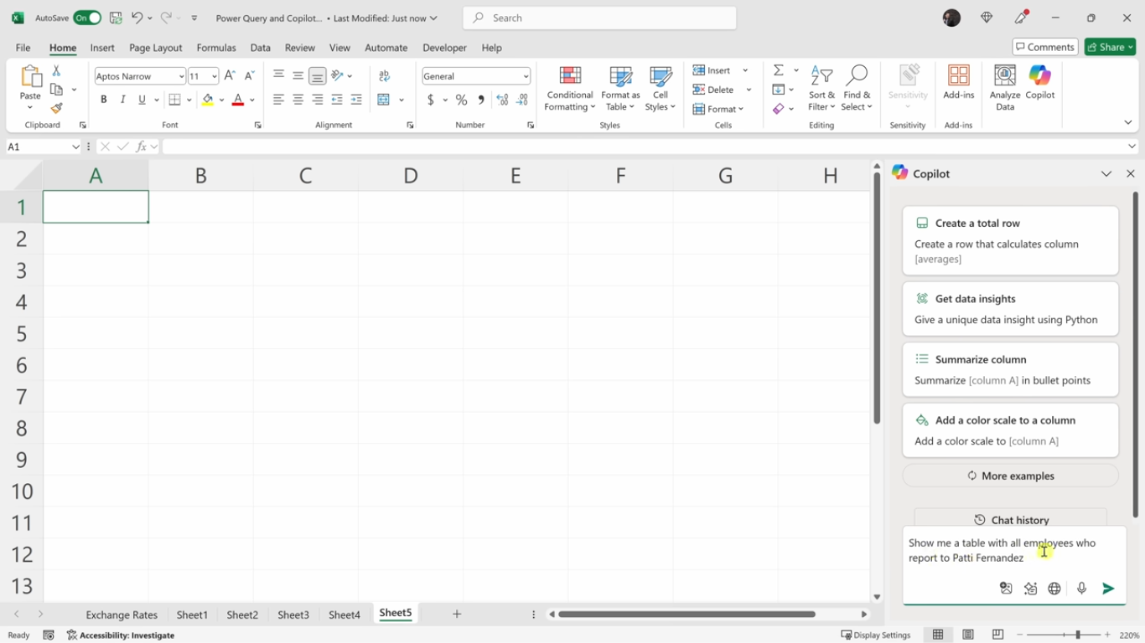Image resolution: width=1145 pixels, height=643 pixels.
Task: Open Cell Styles gallery
Action: pyautogui.click(x=661, y=89)
